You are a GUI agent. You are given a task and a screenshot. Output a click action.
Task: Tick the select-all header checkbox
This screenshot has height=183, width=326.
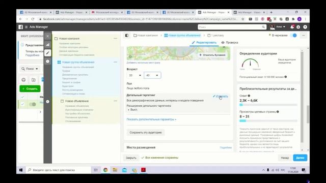22,97
